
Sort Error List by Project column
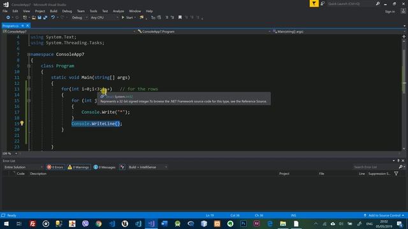point(284,174)
